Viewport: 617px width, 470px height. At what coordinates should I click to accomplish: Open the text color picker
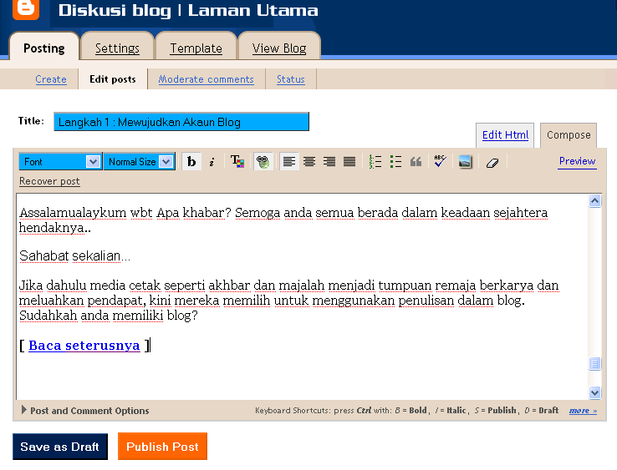[x=237, y=161]
